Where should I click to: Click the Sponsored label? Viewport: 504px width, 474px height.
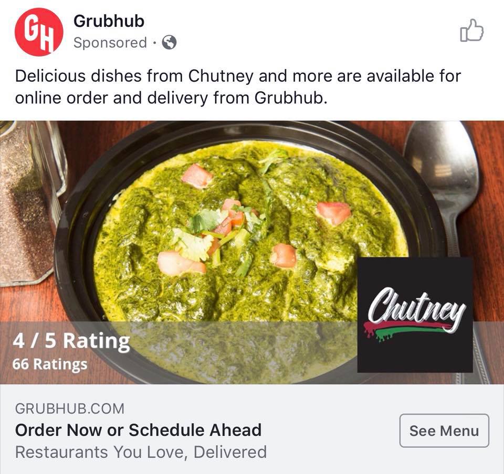click(110, 42)
